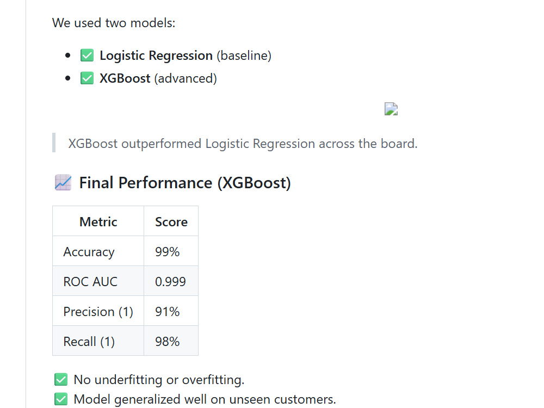Image resolution: width=544 pixels, height=408 pixels.
Task: Click the Metric column header
Action: click(x=98, y=221)
